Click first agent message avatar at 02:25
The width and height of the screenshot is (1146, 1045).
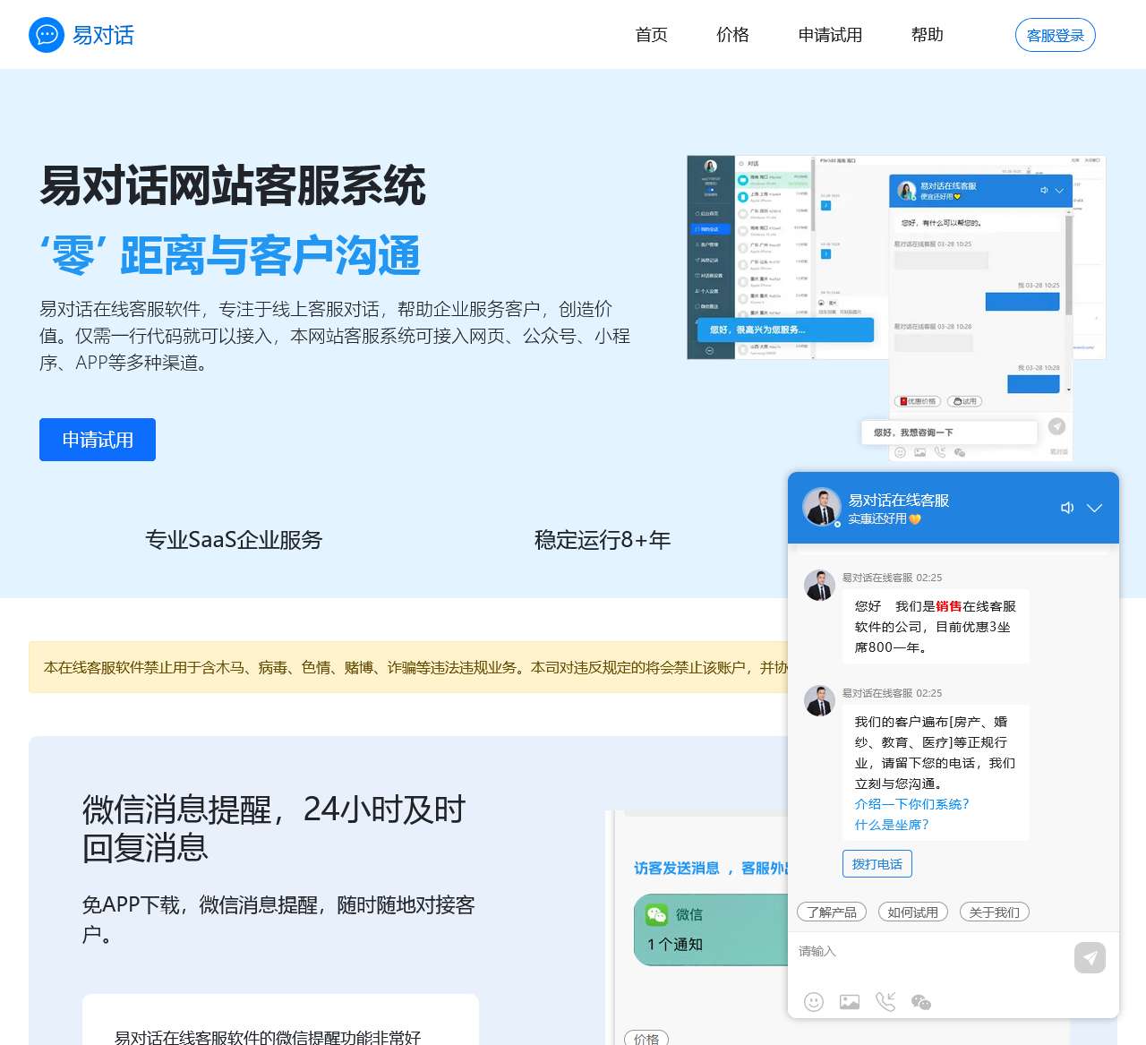819,585
